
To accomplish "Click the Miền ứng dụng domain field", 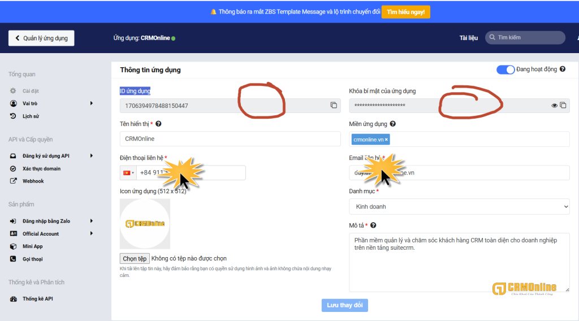I will (x=459, y=139).
